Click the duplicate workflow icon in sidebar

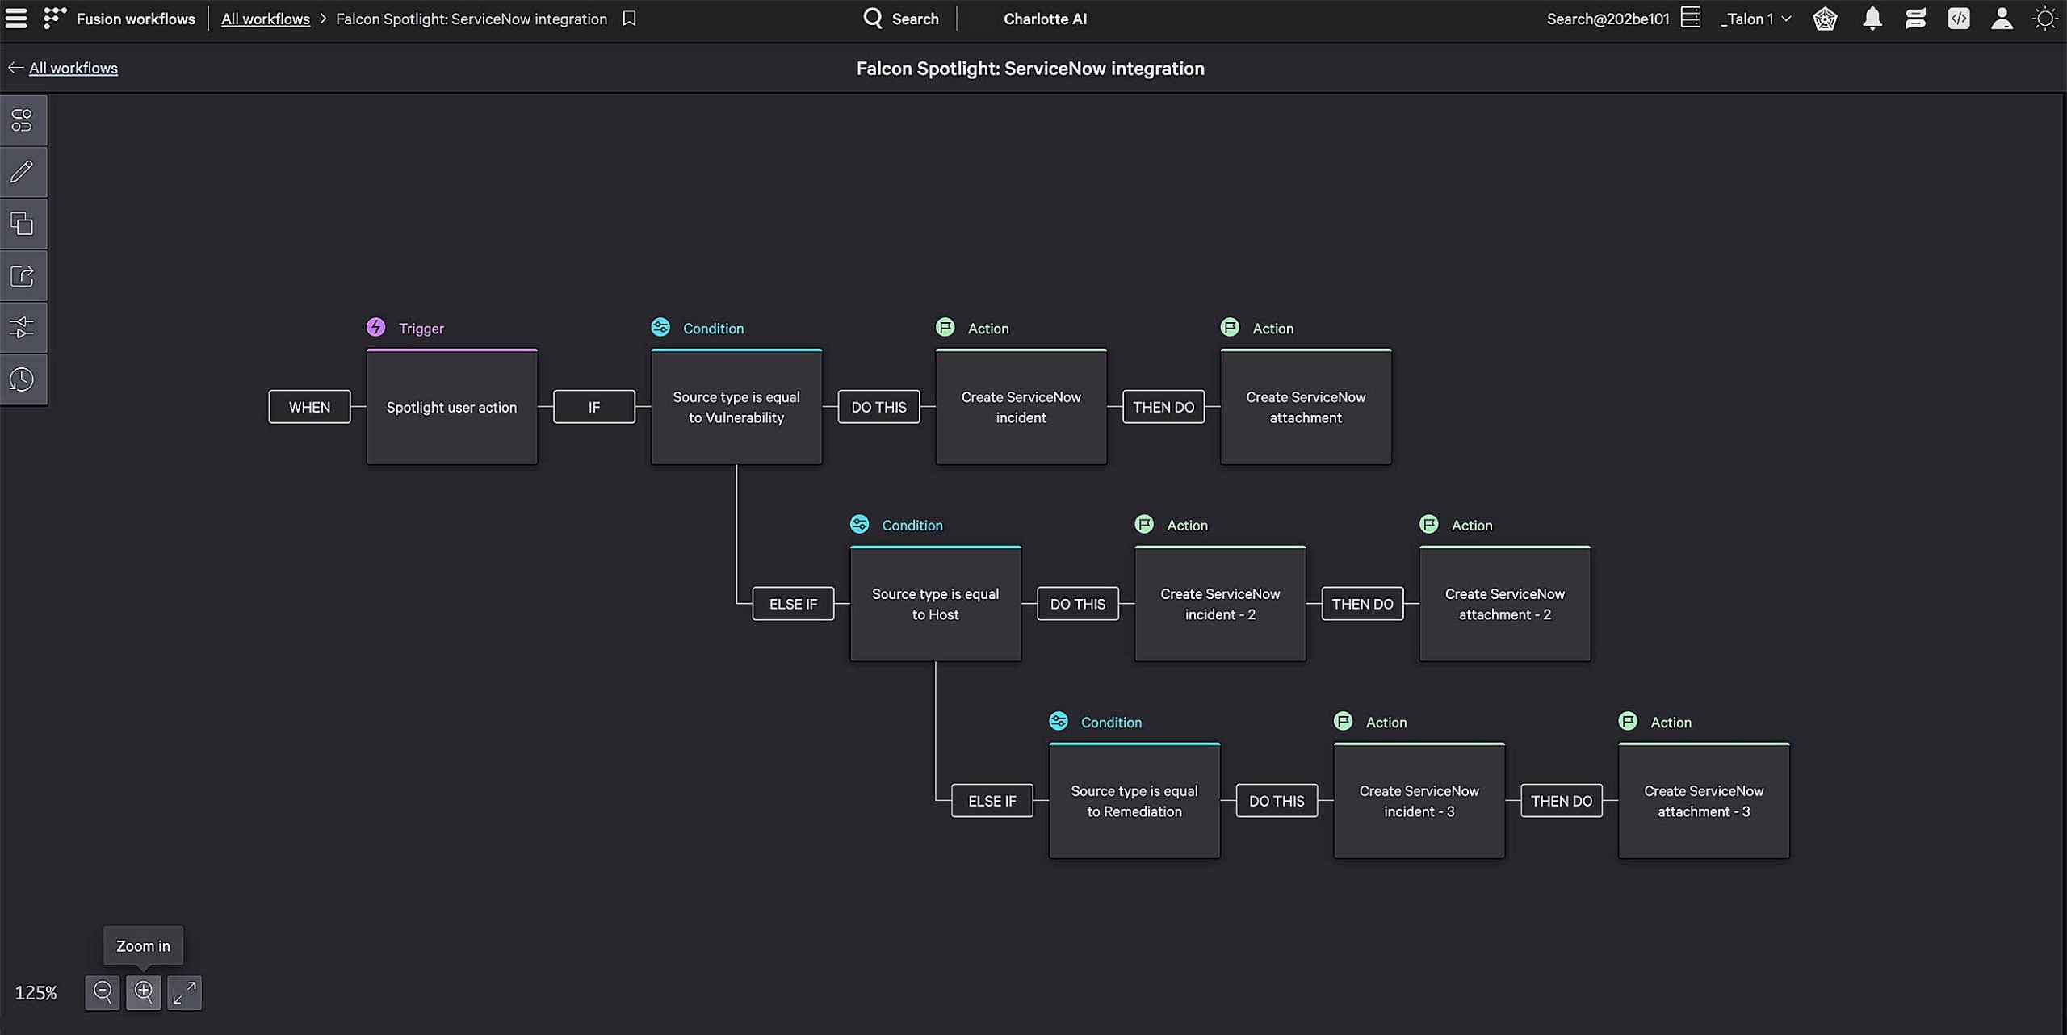click(x=22, y=224)
